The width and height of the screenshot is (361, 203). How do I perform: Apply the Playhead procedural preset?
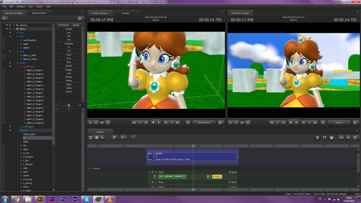69,43
